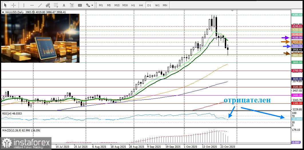
Task: Draw a vertical line tool
Action: pyautogui.click(x=24, y=5)
